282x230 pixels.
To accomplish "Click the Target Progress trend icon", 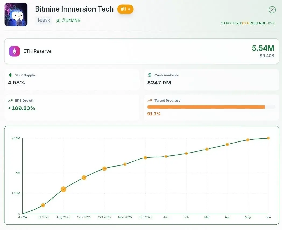I will (150, 101).
